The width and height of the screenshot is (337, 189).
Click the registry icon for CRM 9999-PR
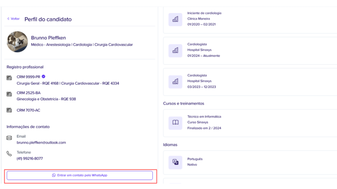9,78
